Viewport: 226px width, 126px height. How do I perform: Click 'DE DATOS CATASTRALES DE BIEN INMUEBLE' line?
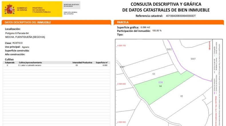pos(166,10)
